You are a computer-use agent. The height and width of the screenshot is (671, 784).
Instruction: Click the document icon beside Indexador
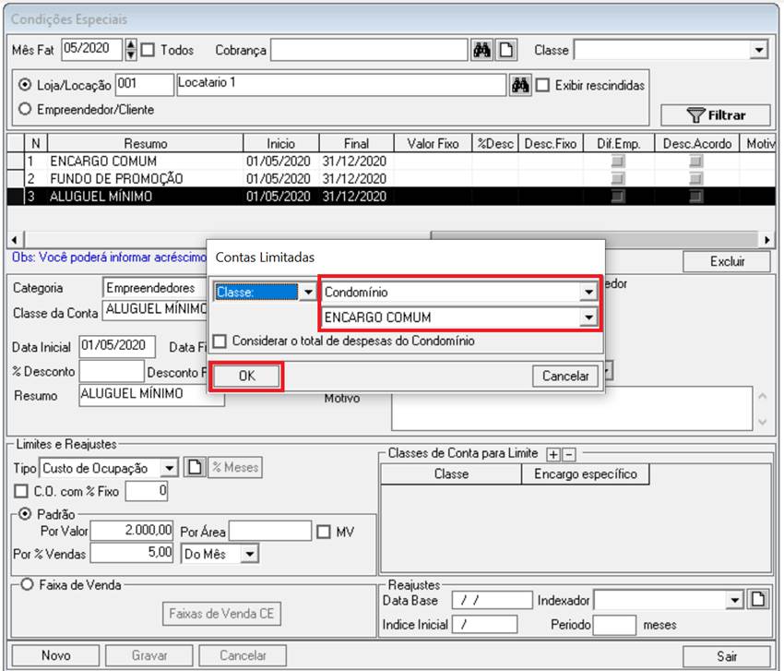[x=758, y=599]
